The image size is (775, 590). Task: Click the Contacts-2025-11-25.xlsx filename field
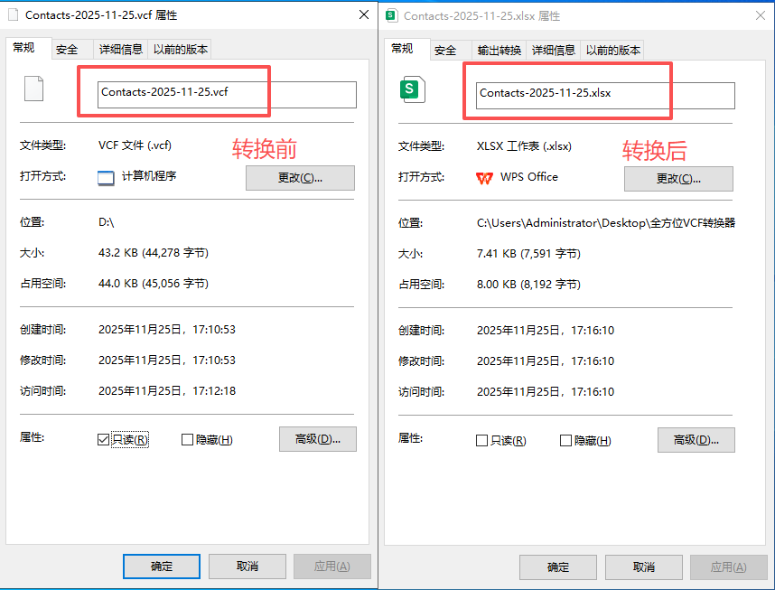[x=605, y=94]
